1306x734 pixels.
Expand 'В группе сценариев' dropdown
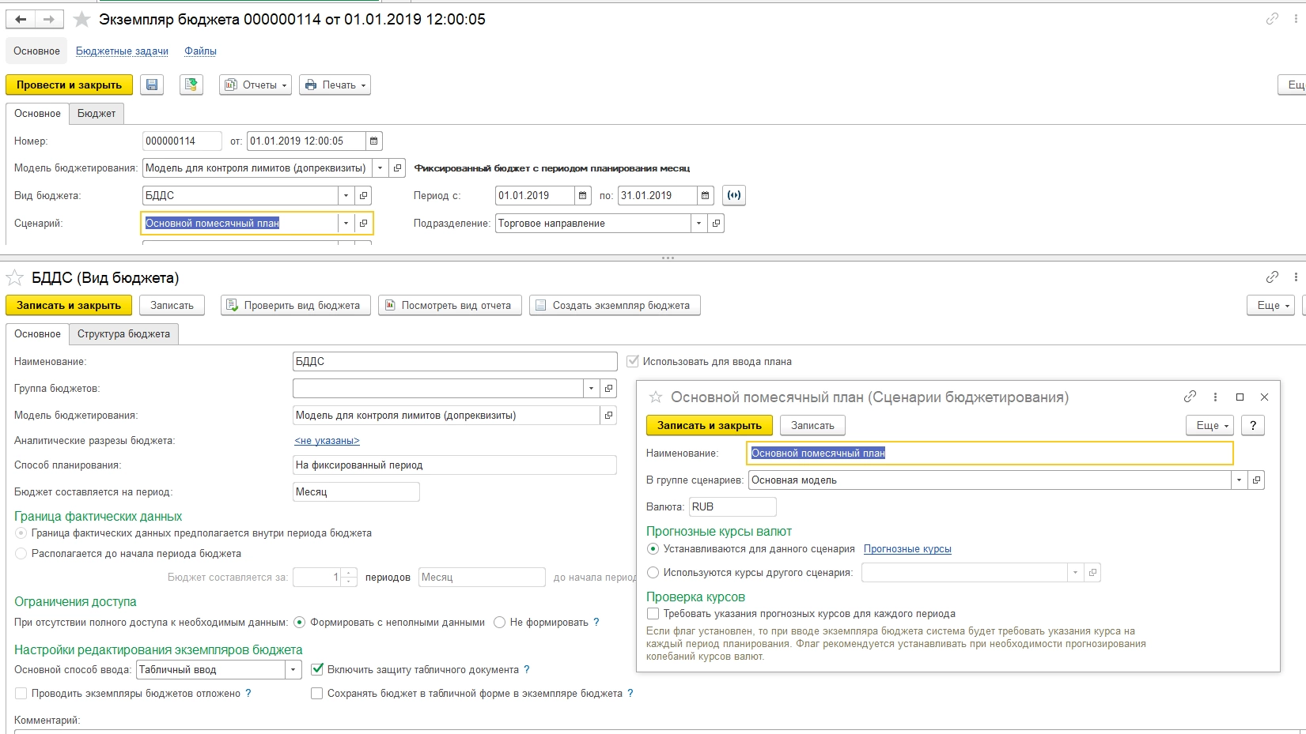point(1239,480)
